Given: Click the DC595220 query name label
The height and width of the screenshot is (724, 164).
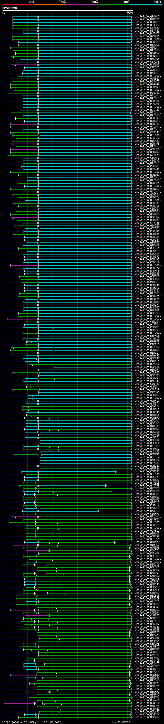Looking at the screenshot, I should pyautogui.click(x=9, y=8).
